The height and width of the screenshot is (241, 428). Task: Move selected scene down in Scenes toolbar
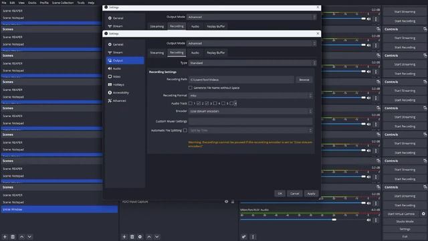pos(29,236)
